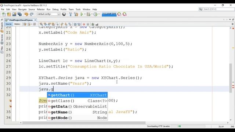Select getChart() completion suggestion
The height and width of the screenshot is (132, 235).
pyautogui.click(x=77, y=95)
